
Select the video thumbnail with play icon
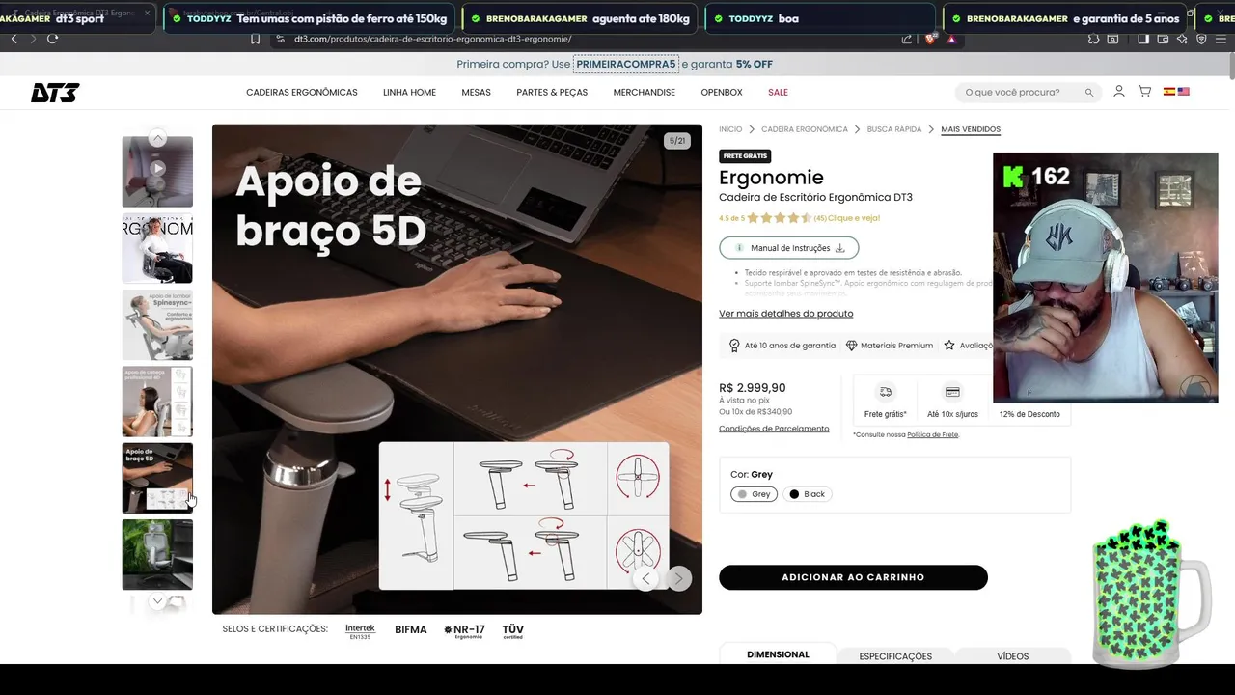(x=157, y=171)
